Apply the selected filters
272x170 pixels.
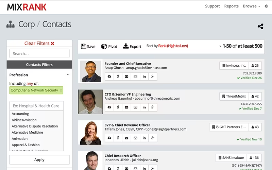(39, 159)
